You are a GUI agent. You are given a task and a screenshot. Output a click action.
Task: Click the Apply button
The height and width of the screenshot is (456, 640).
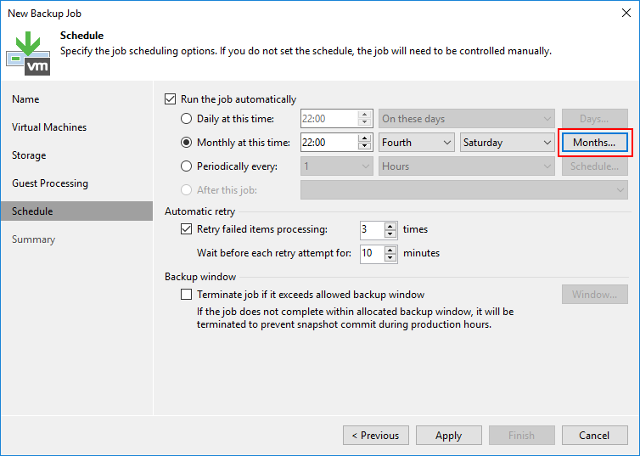448,436
